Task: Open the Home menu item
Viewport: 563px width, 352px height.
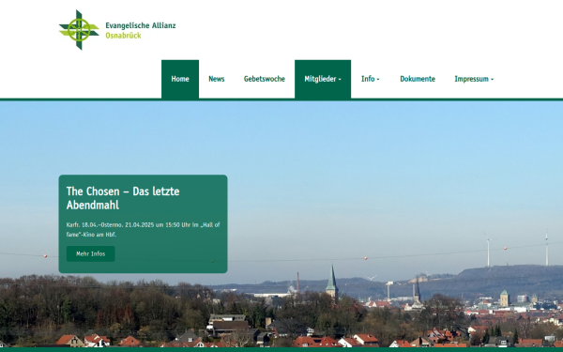Action: 180,79
